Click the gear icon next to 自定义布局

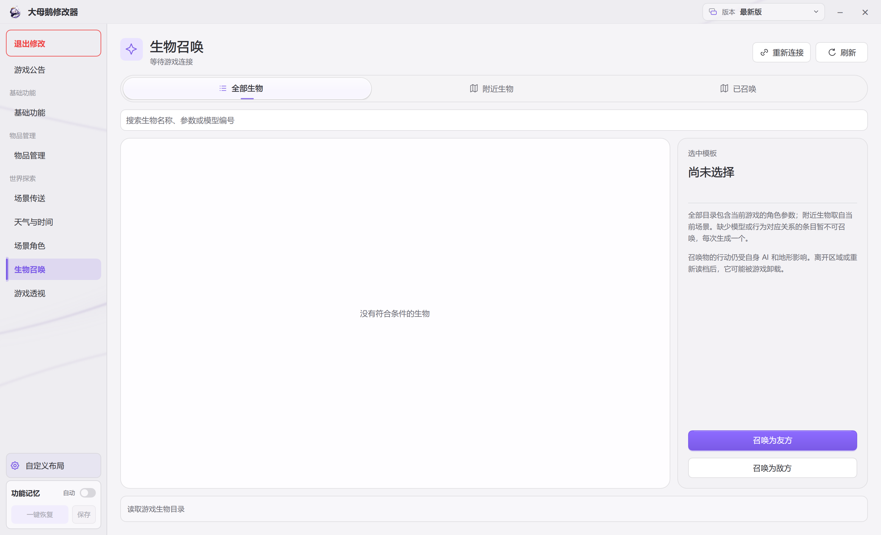(15, 465)
